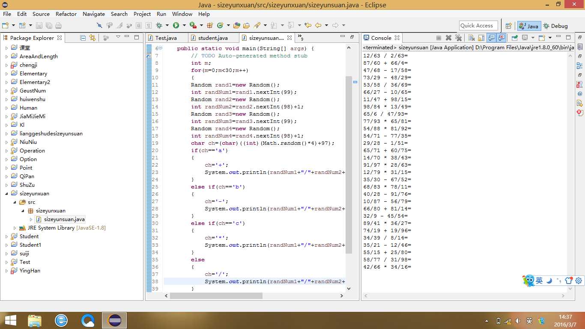Open the Debug button dropdown arrow

(x=167, y=25)
